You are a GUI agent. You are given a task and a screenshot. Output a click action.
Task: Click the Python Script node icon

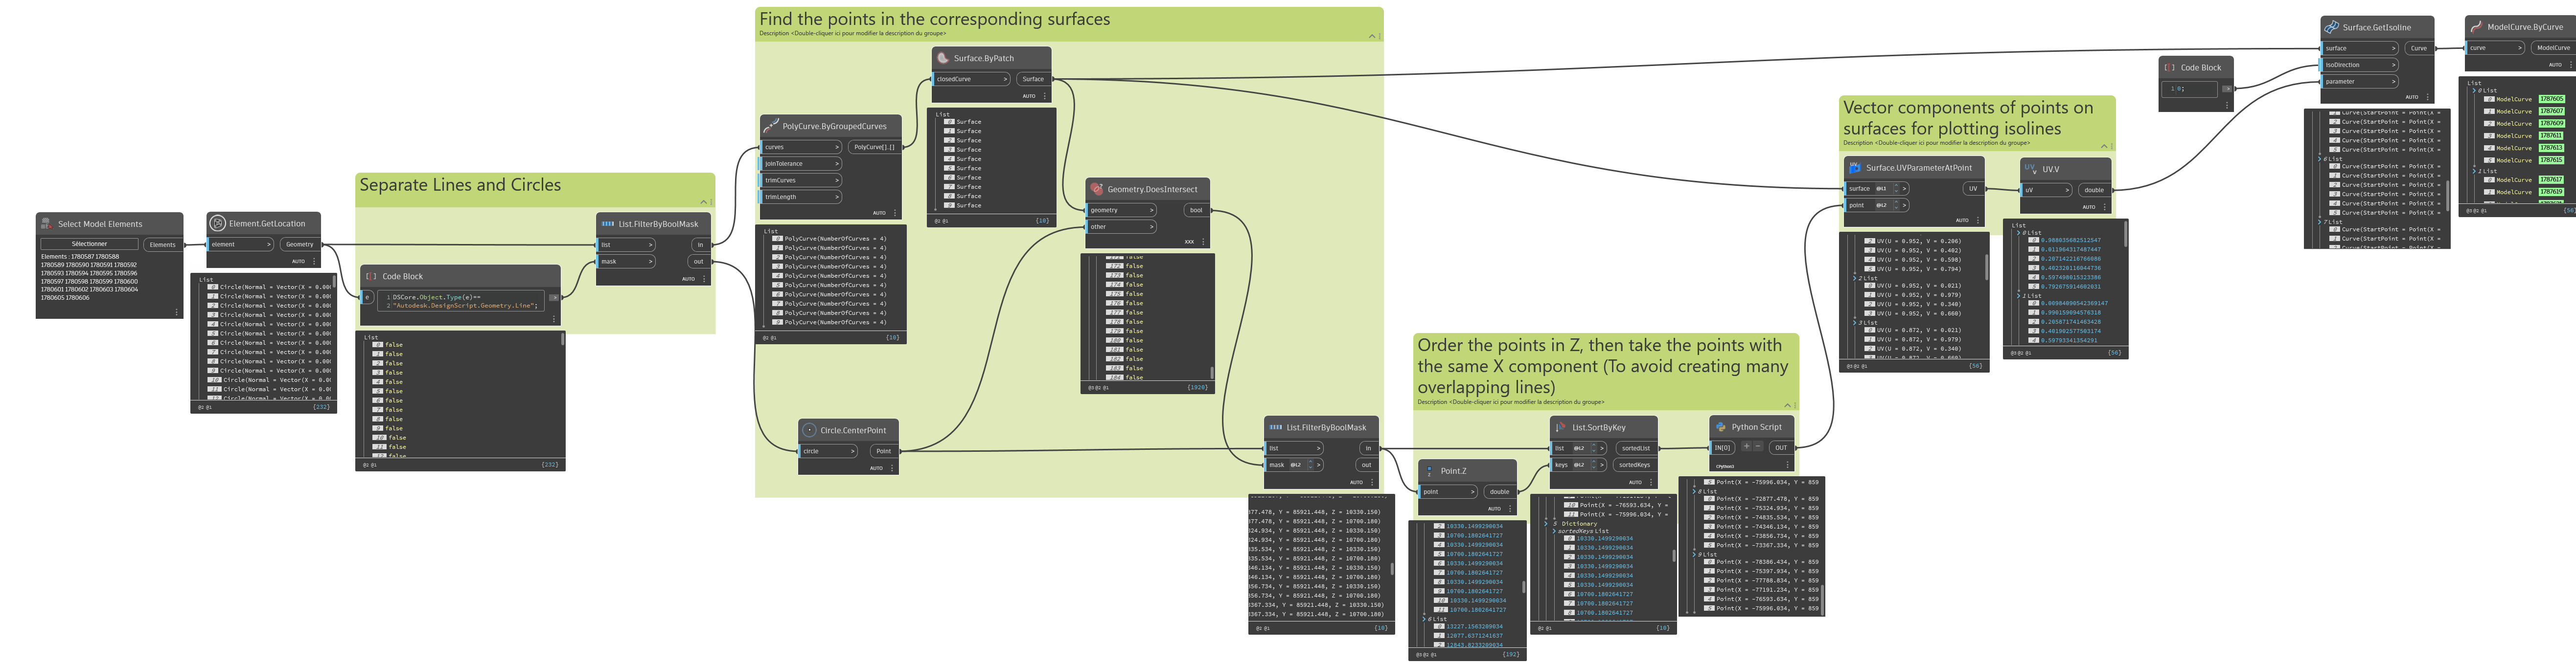click(1721, 426)
